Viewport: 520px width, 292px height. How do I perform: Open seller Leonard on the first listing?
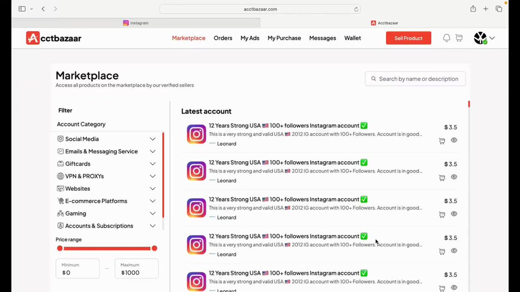[x=227, y=144]
